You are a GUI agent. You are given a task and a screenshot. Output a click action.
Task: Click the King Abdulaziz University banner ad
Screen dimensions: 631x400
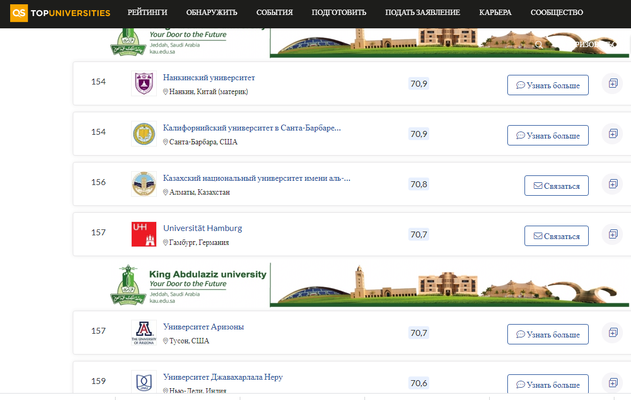pyautogui.click(x=369, y=284)
